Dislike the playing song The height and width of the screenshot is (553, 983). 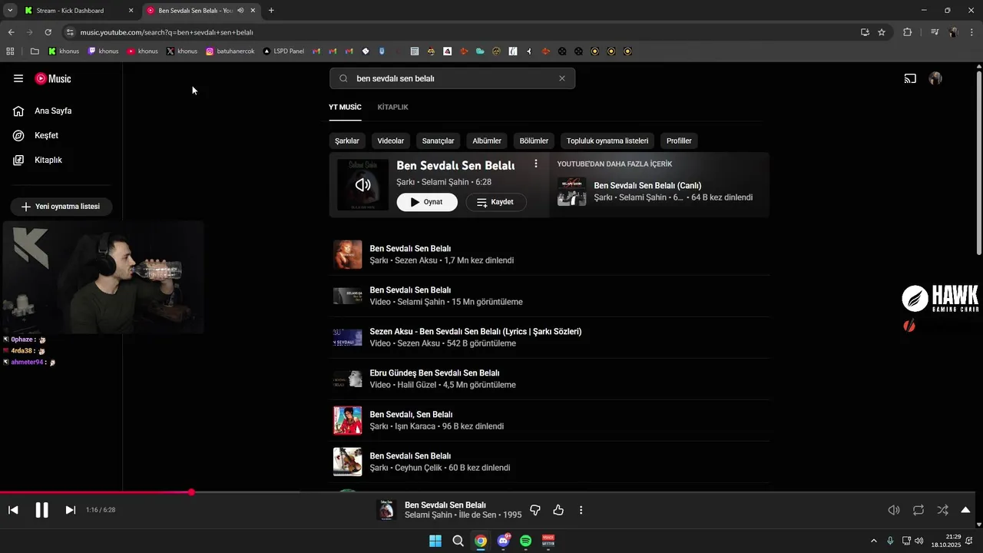click(535, 510)
